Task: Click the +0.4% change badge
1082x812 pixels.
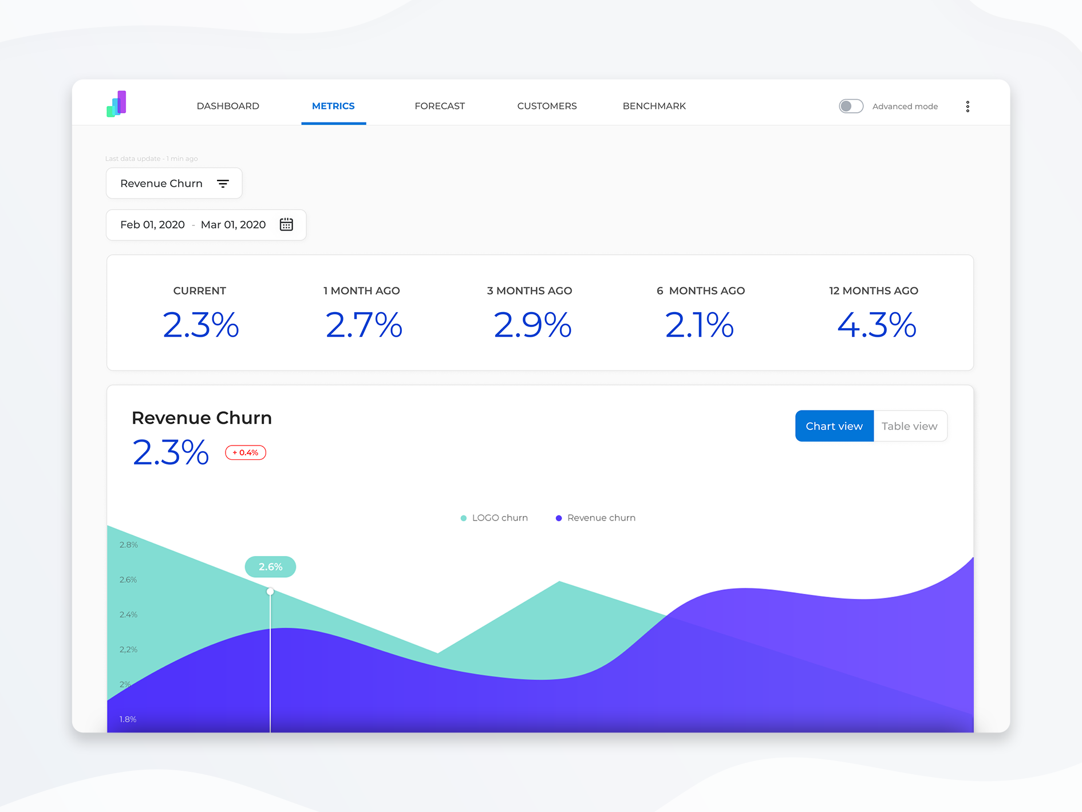Action: pos(246,452)
